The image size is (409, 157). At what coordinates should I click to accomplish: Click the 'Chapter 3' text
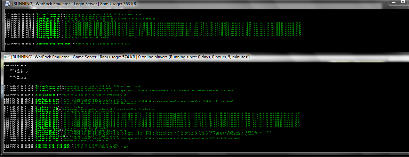pyautogui.click(x=22, y=72)
